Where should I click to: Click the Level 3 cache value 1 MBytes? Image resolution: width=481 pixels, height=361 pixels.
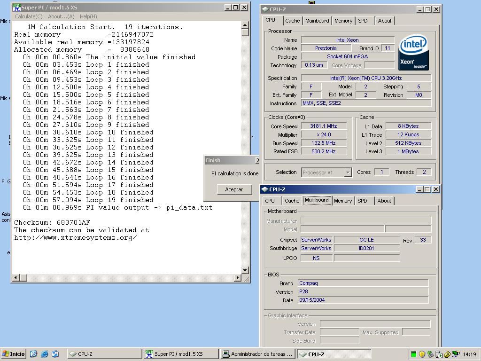[408, 151]
